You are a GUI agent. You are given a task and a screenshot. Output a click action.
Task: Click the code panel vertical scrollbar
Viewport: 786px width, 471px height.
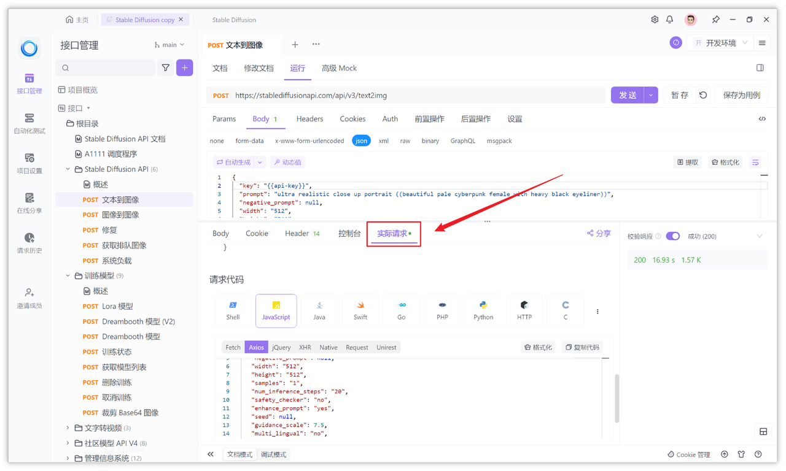[x=617, y=399]
